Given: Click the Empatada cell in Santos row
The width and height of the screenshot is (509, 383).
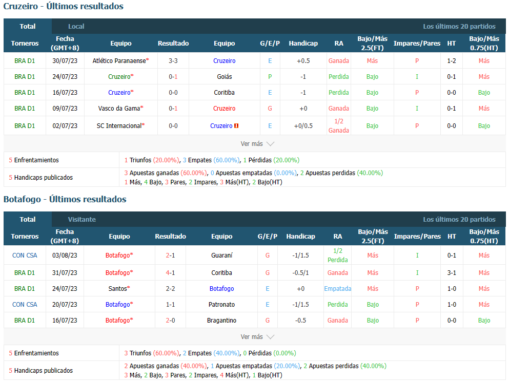Looking at the screenshot, I should [x=338, y=289].
